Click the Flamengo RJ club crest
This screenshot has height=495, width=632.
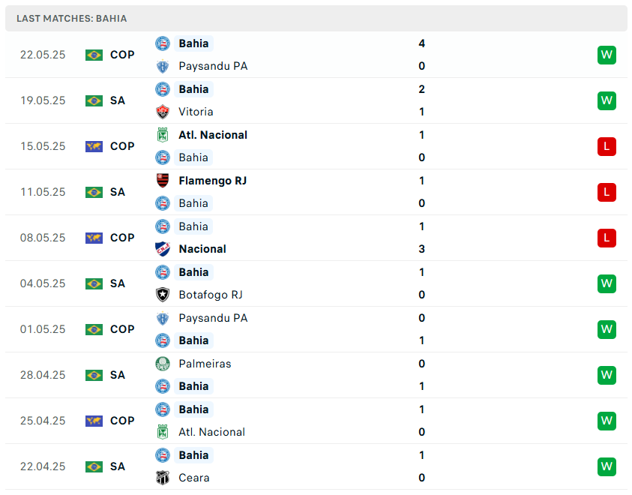[163, 181]
